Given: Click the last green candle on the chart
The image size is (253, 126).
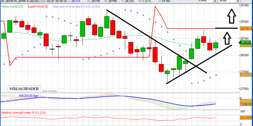Looking at the screenshot, I should pos(216,45).
